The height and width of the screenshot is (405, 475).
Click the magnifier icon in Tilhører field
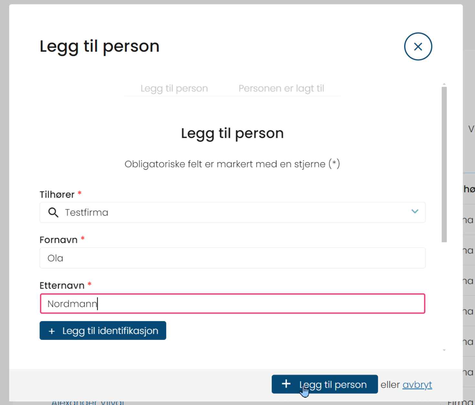[53, 212]
